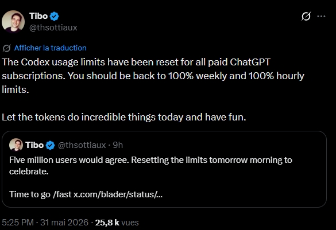336x230 pixels.
Task: Click the Let the tokens do sentence
Action: pos(124,117)
